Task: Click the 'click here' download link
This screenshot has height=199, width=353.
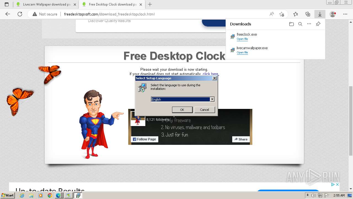Action: [x=210, y=74]
